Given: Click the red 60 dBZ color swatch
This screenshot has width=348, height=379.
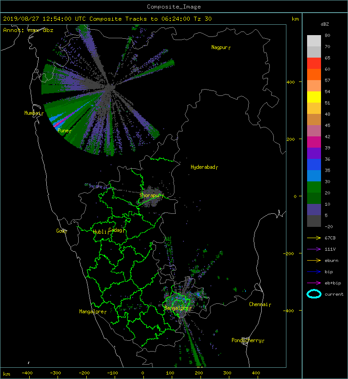Looking at the screenshot, I should pos(314,63).
